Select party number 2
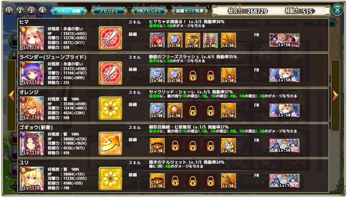349x197 pixels. (x=20, y=11)
